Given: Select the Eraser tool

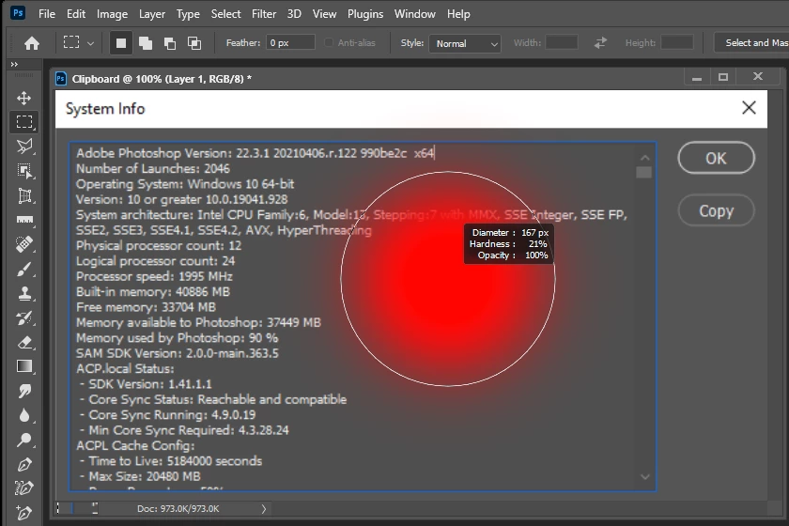Looking at the screenshot, I should pos(24,343).
